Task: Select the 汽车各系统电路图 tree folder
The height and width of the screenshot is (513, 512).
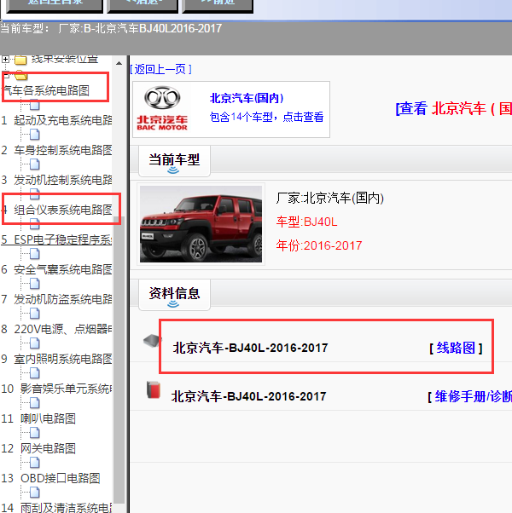Action: [46, 90]
